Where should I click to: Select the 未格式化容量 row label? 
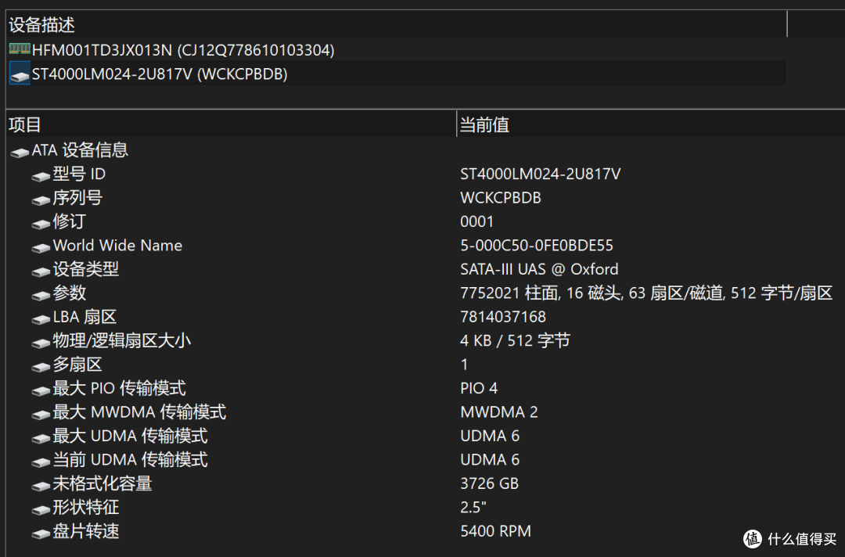(x=102, y=483)
